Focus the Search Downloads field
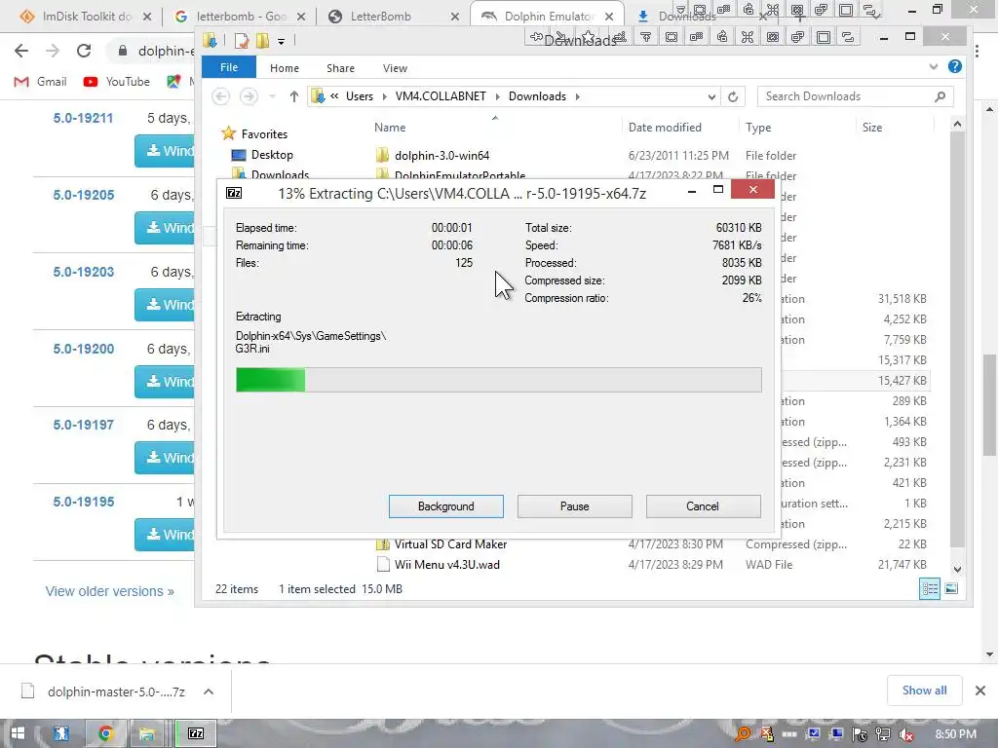 pos(855,96)
